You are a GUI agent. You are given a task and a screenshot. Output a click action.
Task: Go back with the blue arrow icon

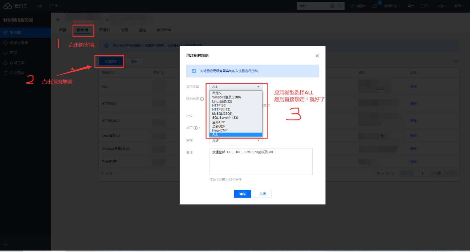coord(58,20)
